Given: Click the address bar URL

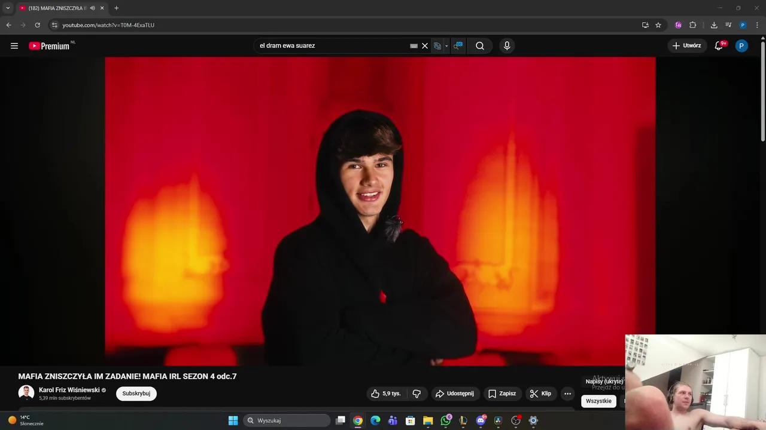Looking at the screenshot, I should [x=108, y=25].
